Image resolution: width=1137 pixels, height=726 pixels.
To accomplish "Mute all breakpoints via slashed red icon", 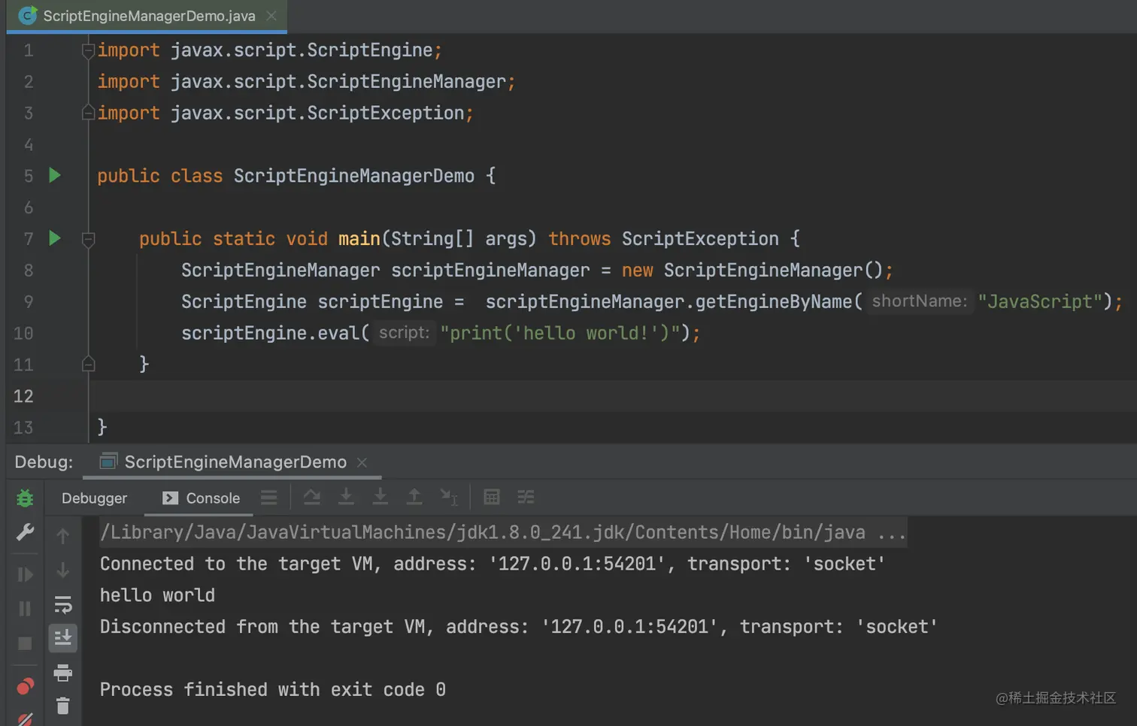I will 25,719.
